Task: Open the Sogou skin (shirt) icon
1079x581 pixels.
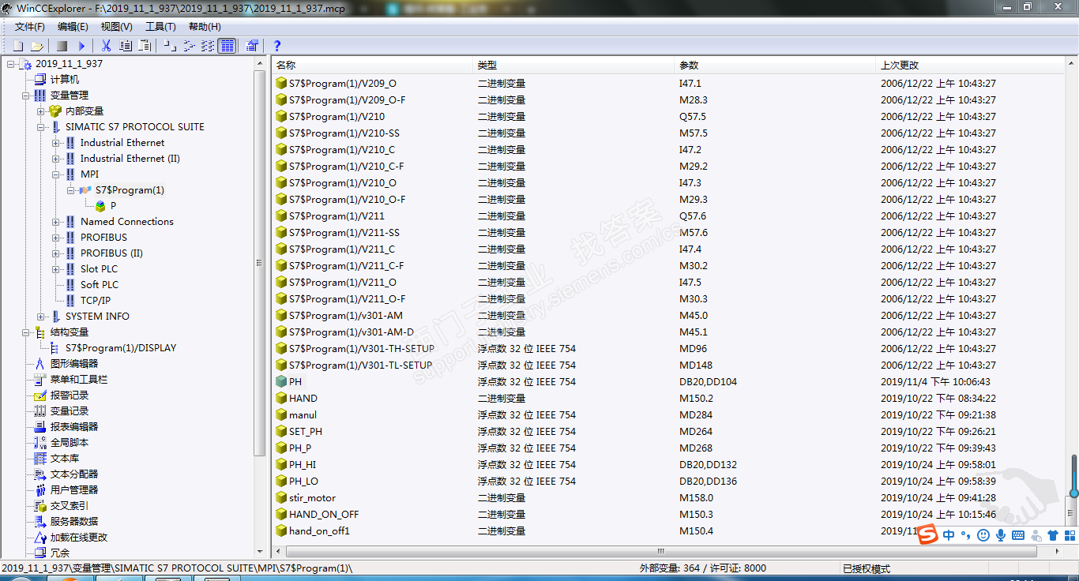Action: [x=1053, y=535]
